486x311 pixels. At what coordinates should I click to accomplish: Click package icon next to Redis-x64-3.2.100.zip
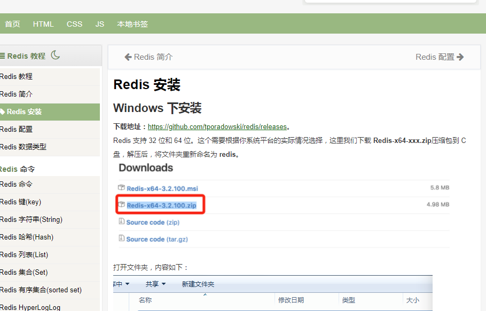122,204
